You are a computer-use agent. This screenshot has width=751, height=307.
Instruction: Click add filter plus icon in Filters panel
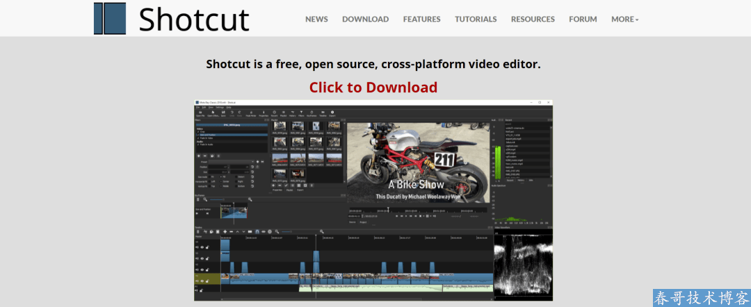point(199,156)
